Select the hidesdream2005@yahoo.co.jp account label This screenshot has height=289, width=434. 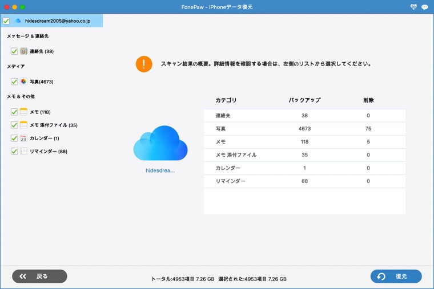click(x=58, y=21)
